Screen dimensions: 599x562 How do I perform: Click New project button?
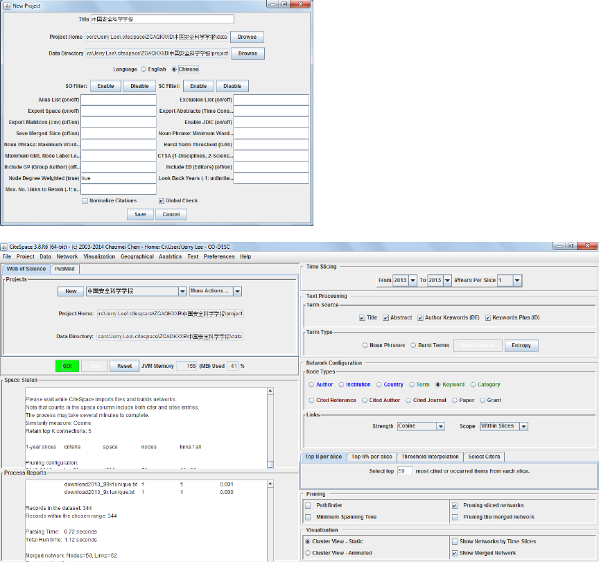pyautogui.click(x=71, y=291)
